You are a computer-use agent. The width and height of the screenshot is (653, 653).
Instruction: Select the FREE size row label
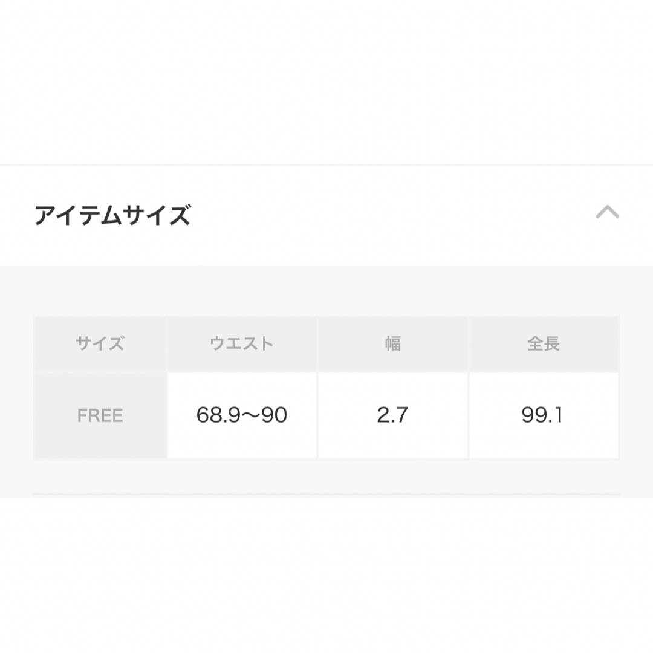(100, 415)
